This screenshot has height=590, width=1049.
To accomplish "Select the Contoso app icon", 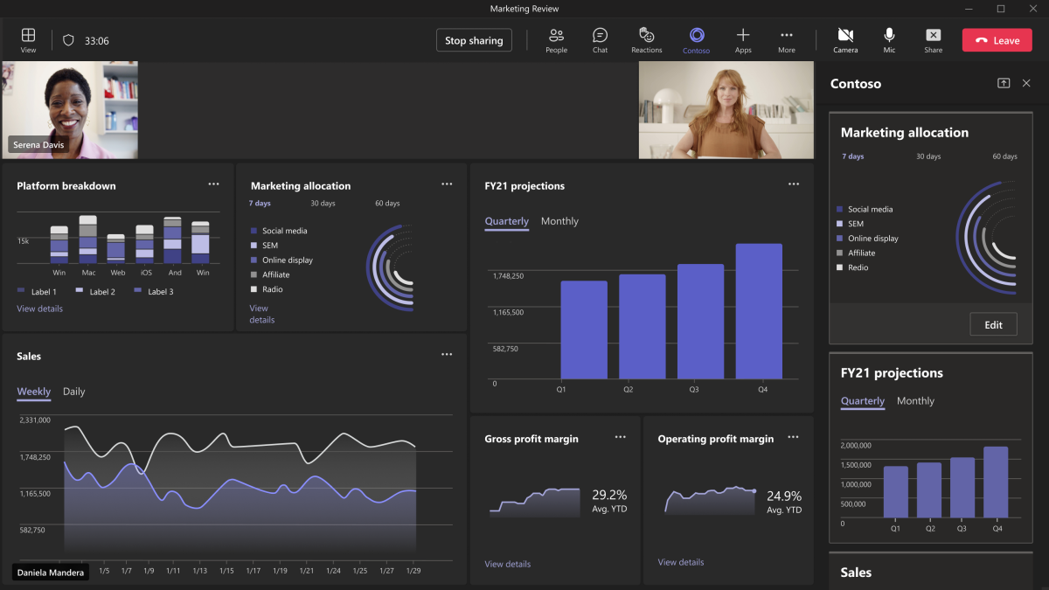I will pos(697,39).
